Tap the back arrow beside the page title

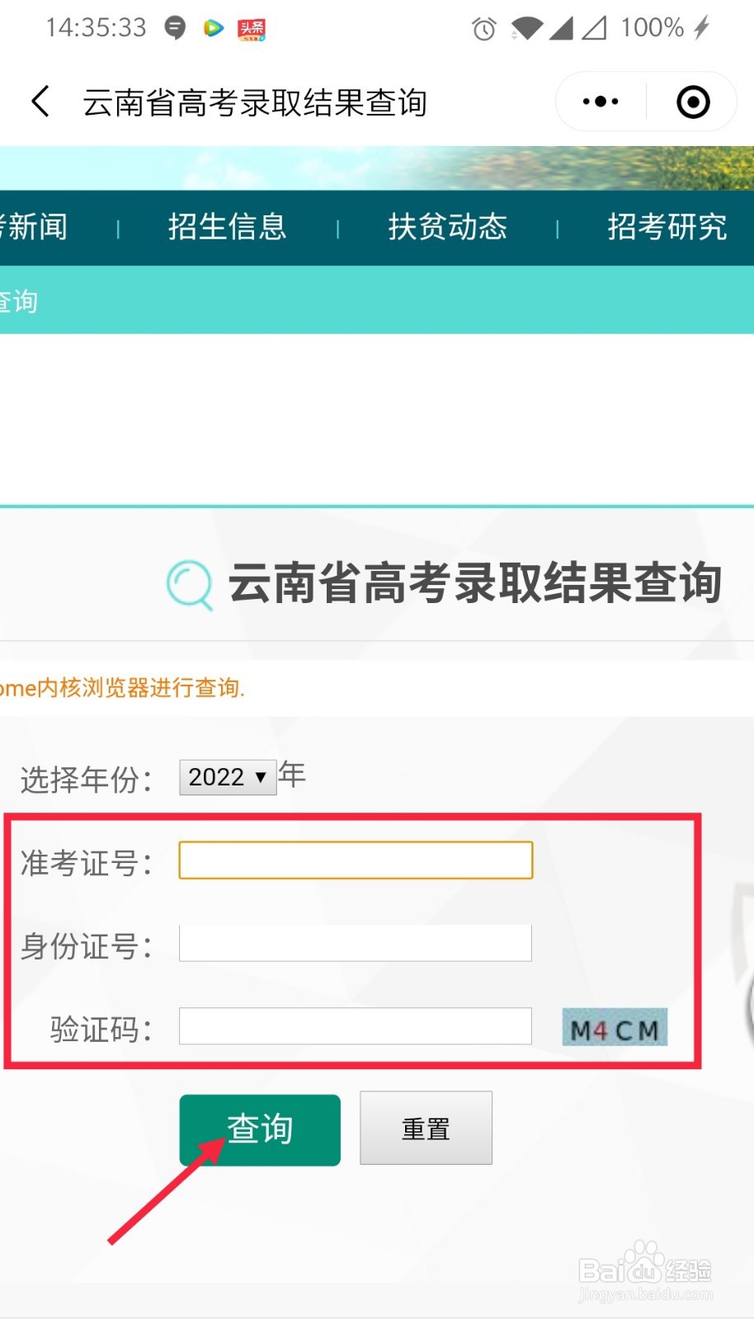pyautogui.click(x=40, y=101)
